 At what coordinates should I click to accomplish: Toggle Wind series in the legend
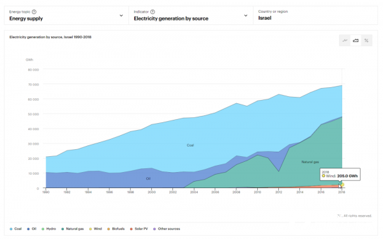point(95,229)
